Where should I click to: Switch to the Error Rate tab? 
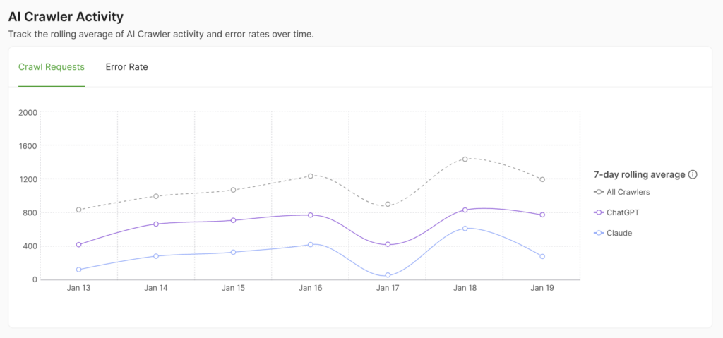[x=127, y=67]
